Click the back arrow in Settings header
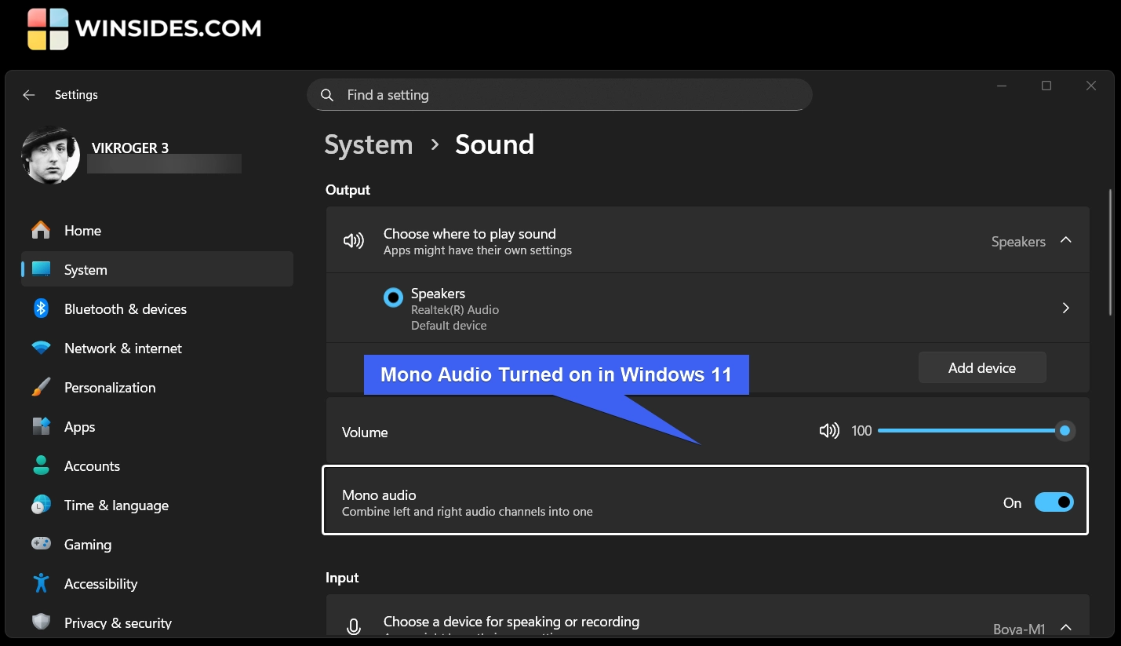 [x=29, y=95]
